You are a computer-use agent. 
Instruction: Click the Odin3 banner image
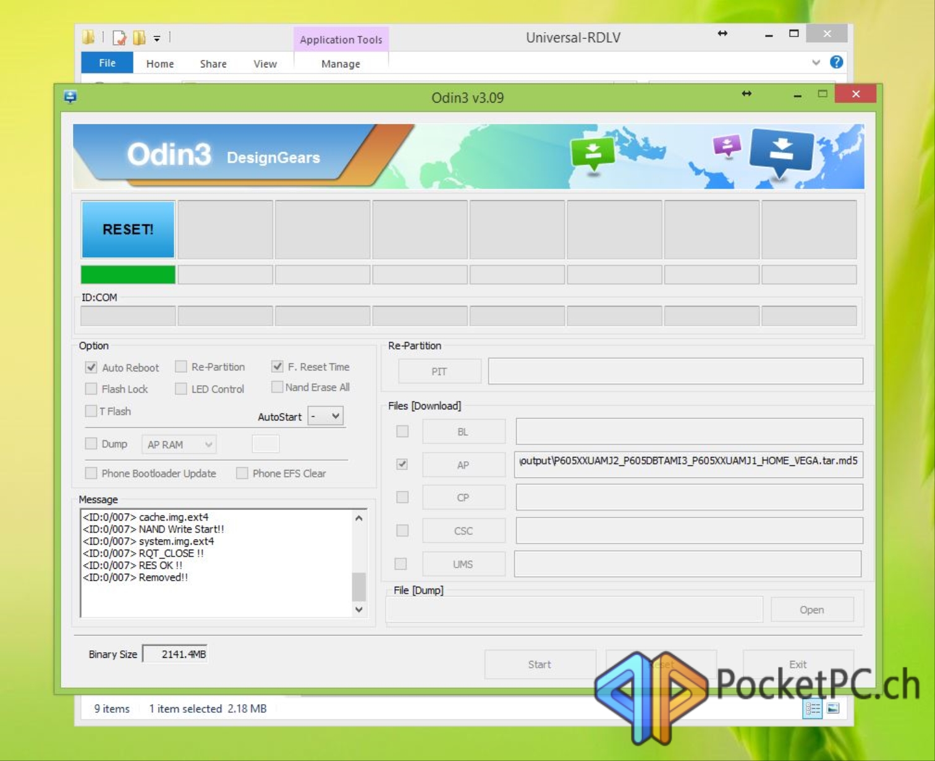tap(468, 156)
